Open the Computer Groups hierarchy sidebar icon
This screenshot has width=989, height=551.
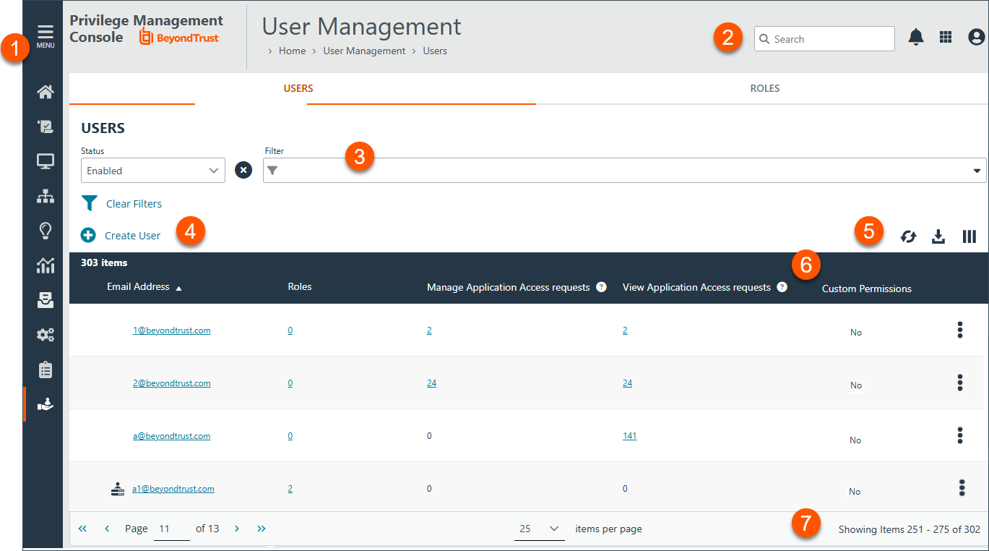[46, 196]
